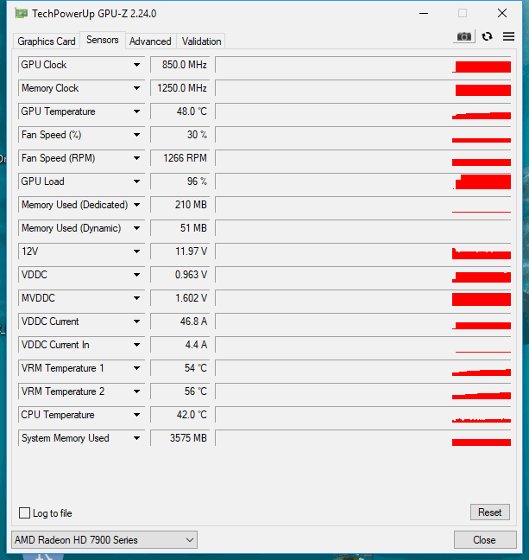
Task: Click the Close button at the bottom
Action: tap(485, 540)
